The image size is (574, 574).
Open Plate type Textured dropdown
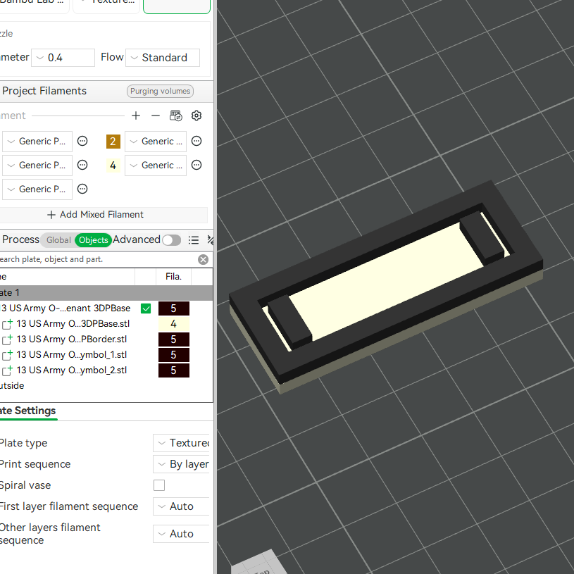[x=181, y=443]
